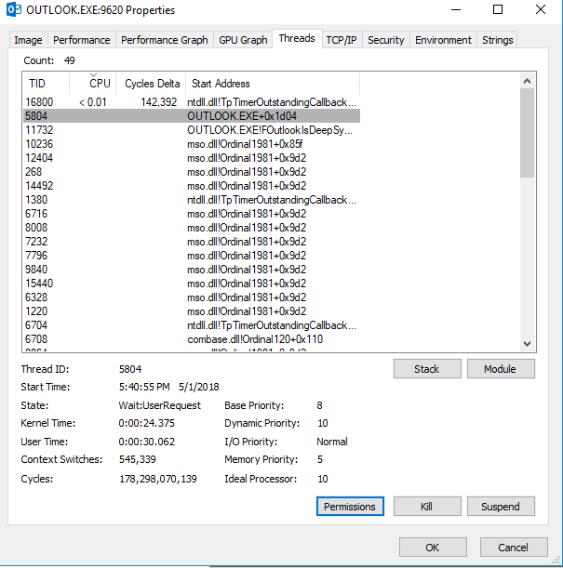Image resolution: width=563 pixels, height=568 pixels.
Task: Confirm with the OK button
Action: click(x=433, y=547)
